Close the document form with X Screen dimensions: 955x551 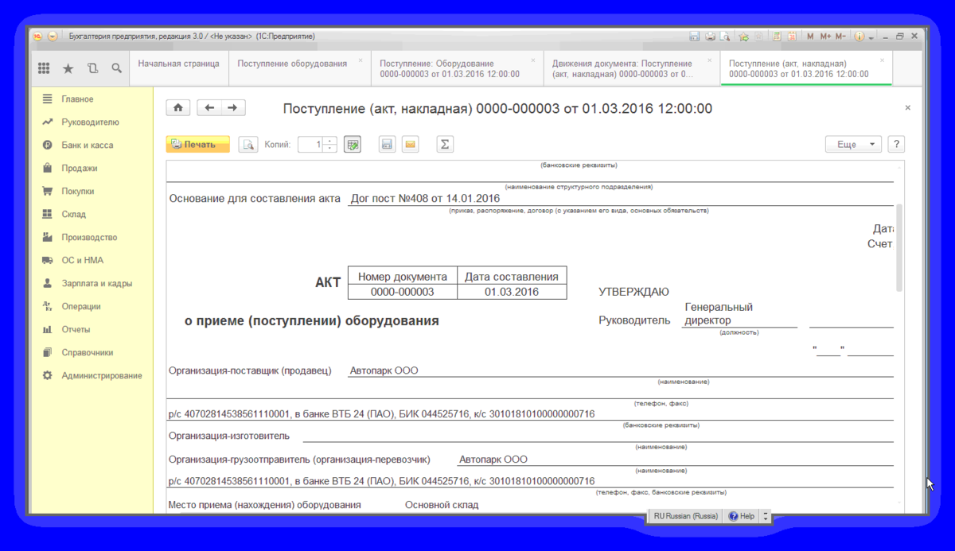tap(908, 108)
